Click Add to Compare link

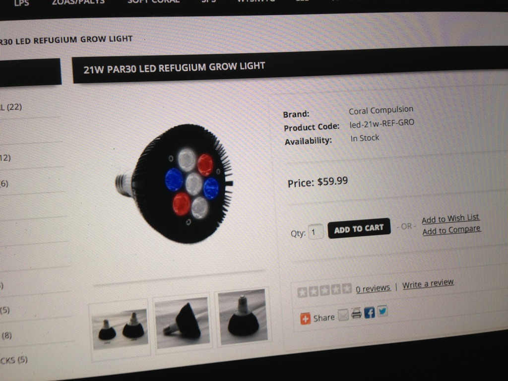tap(451, 230)
